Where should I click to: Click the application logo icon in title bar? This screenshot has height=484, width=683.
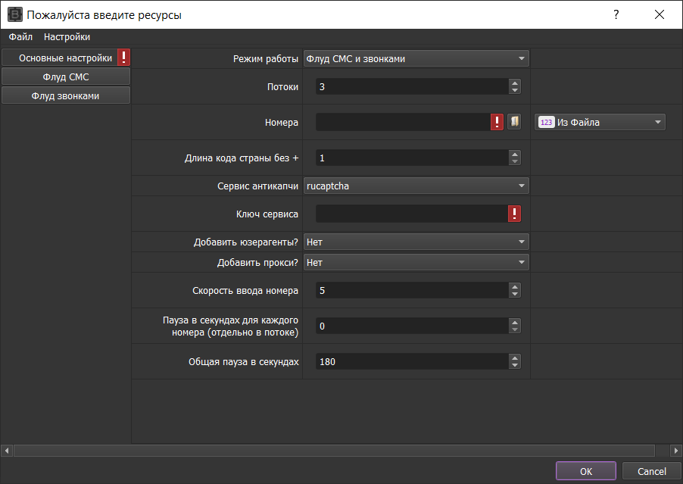(x=14, y=14)
